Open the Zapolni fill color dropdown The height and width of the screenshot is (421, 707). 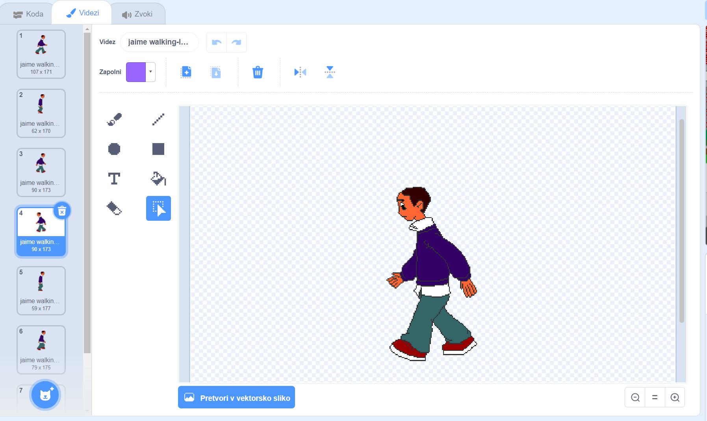[150, 72]
